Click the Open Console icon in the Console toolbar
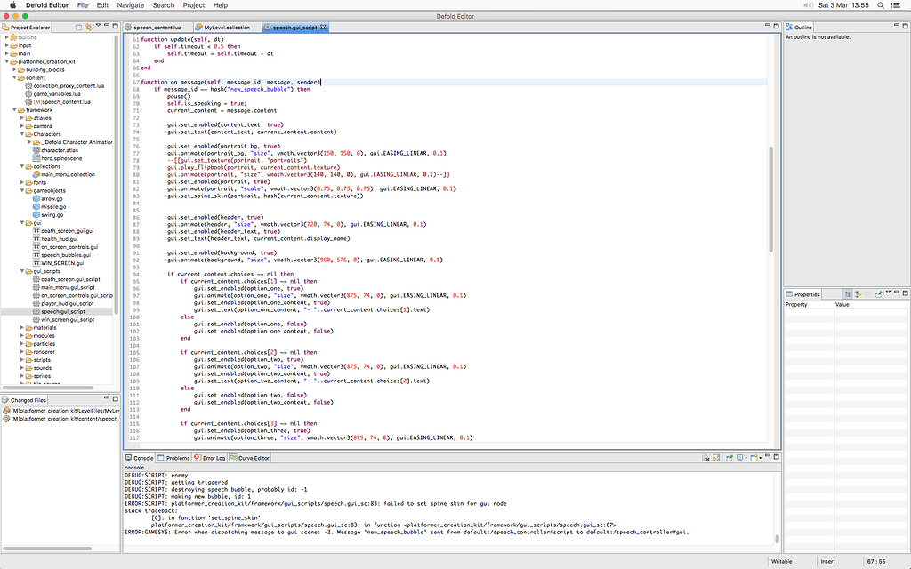Image resolution: width=911 pixels, height=569 pixels. click(754, 456)
